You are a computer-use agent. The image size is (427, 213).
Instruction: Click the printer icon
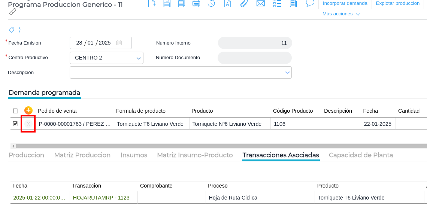tap(196, 3)
